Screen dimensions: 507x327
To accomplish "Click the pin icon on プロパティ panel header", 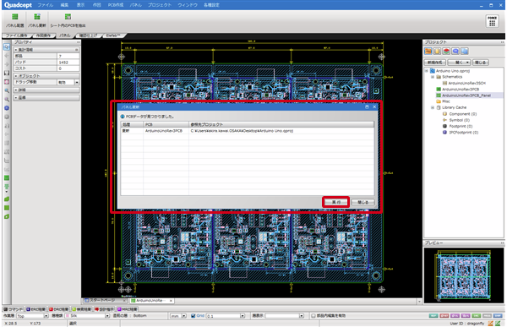I will coord(78,42).
